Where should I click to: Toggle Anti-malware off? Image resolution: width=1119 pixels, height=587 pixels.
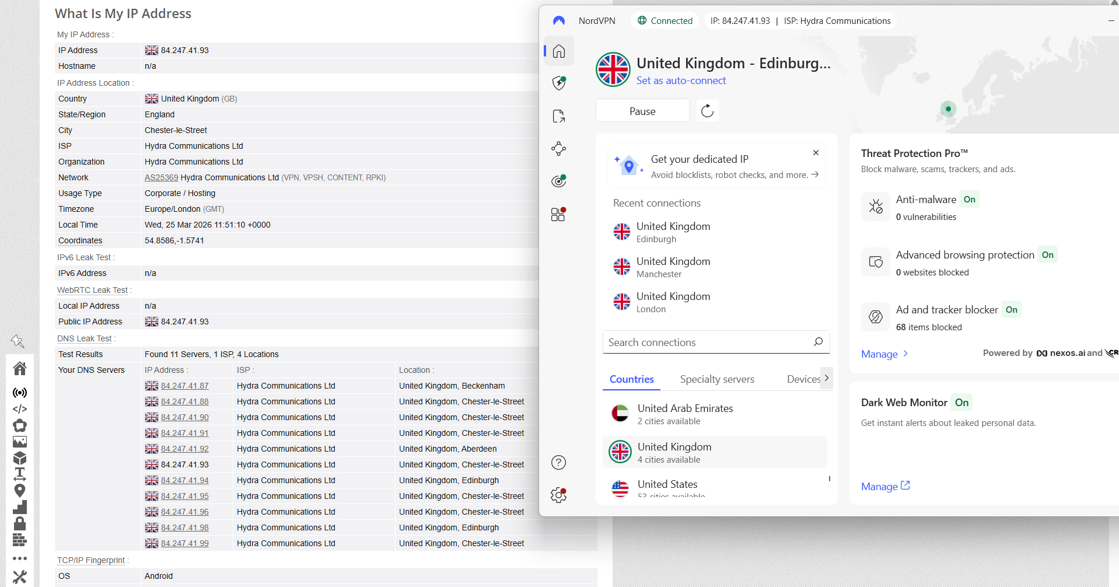pyautogui.click(x=969, y=199)
